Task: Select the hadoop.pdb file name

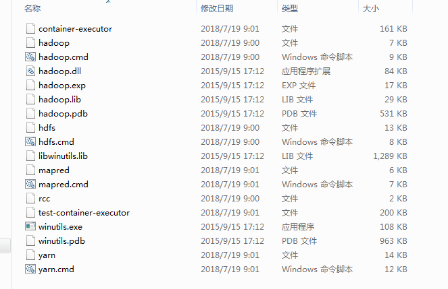Action: [63, 114]
